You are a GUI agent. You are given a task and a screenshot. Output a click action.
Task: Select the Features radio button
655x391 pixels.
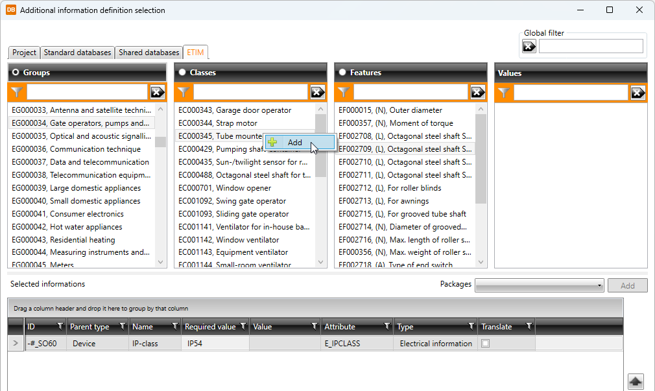coord(342,73)
